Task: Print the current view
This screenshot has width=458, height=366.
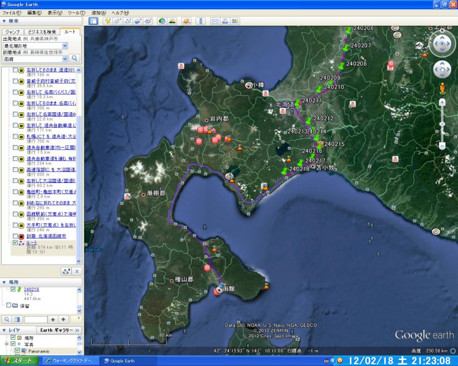Action: coord(225,21)
